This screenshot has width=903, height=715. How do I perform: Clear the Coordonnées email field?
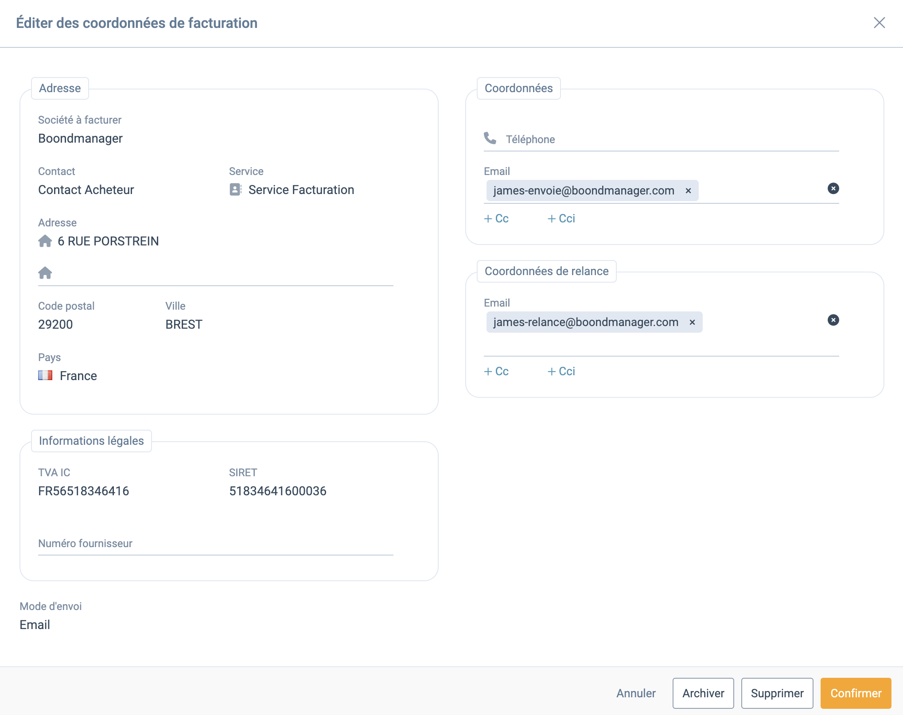click(833, 189)
